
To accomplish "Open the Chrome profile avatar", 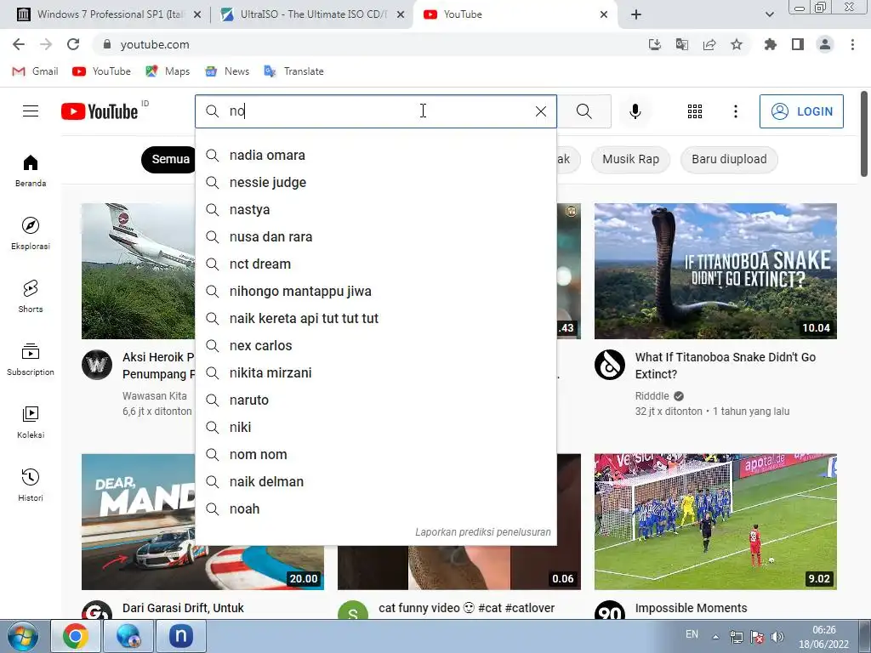I will coord(825,44).
